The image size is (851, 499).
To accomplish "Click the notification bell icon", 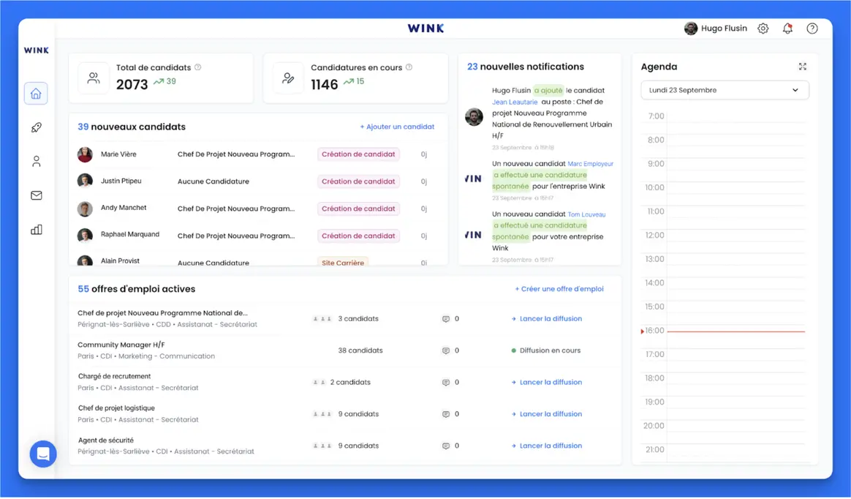I will tap(787, 29).
